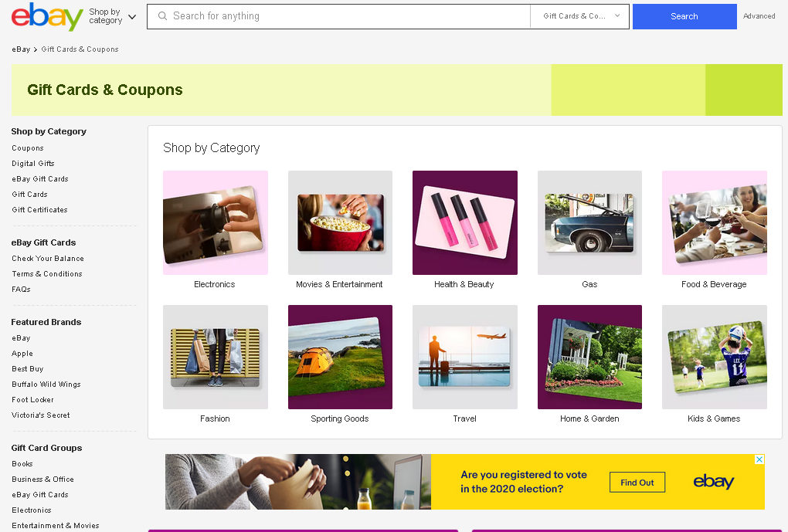Open the Advanced search link
The height and width of the screenshot is (532, 788).
tap(759, 16)
